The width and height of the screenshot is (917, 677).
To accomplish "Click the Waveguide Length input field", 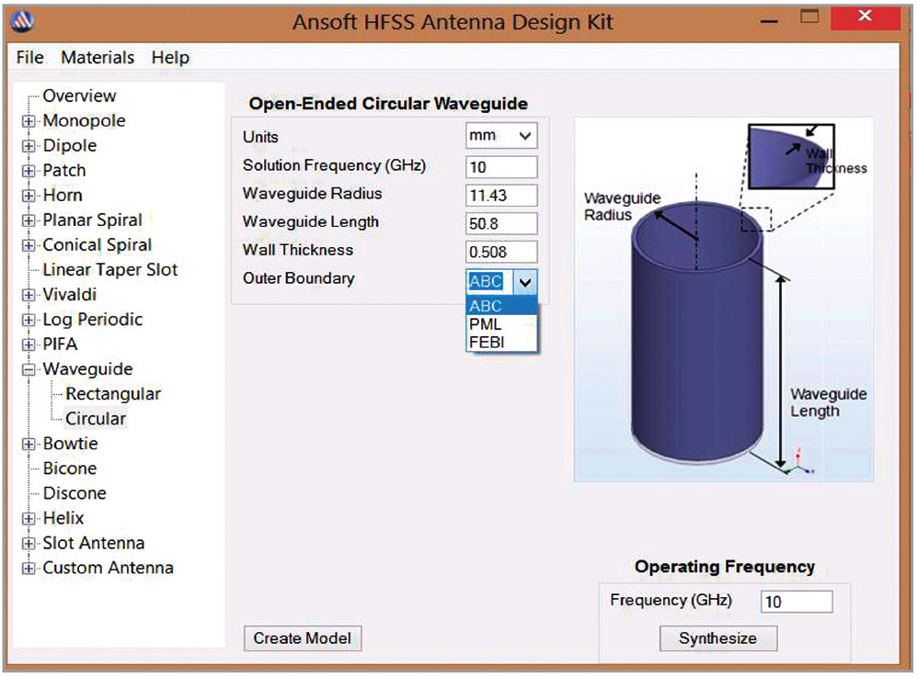I will pyautogui.click(x=501, y=224).
